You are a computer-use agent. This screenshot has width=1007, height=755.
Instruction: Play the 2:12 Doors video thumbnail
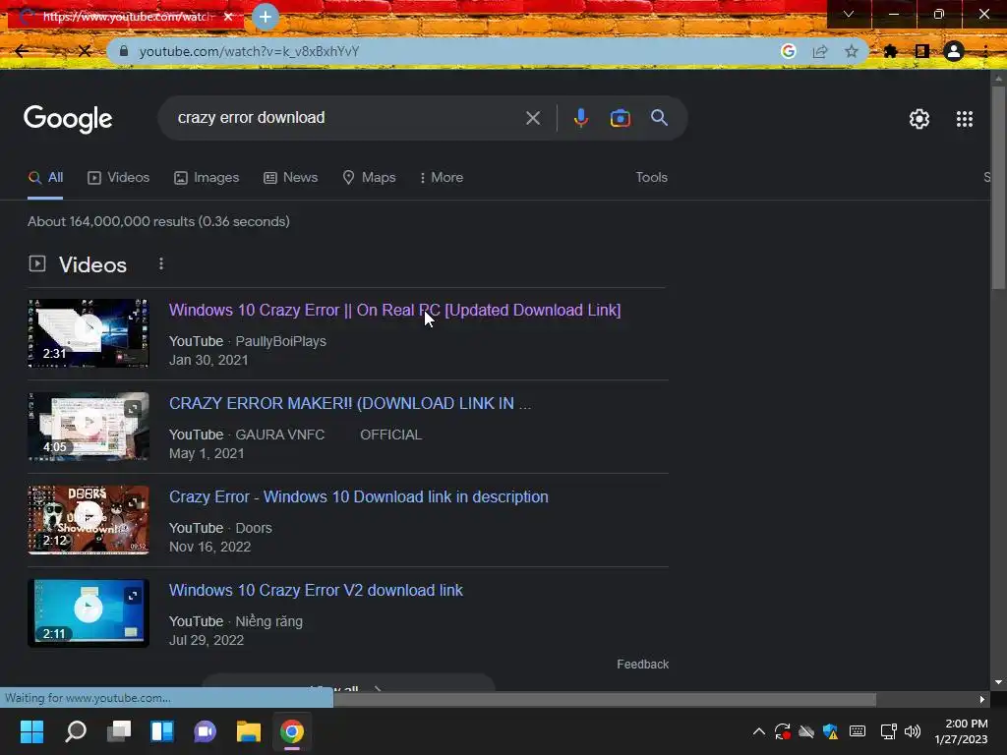pos(89,520)
